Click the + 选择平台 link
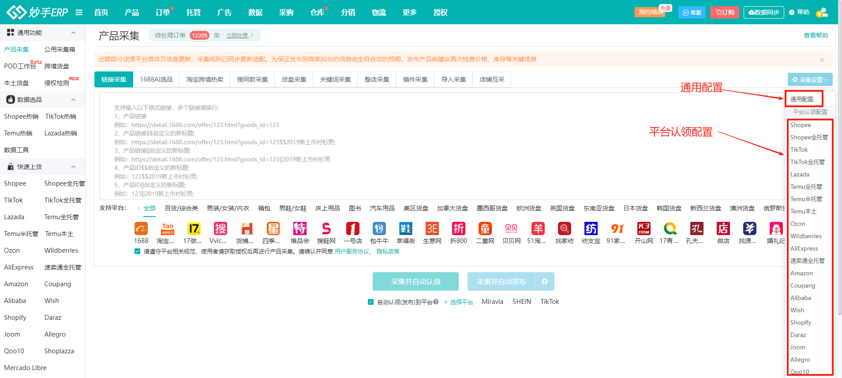 click(458, 302)
